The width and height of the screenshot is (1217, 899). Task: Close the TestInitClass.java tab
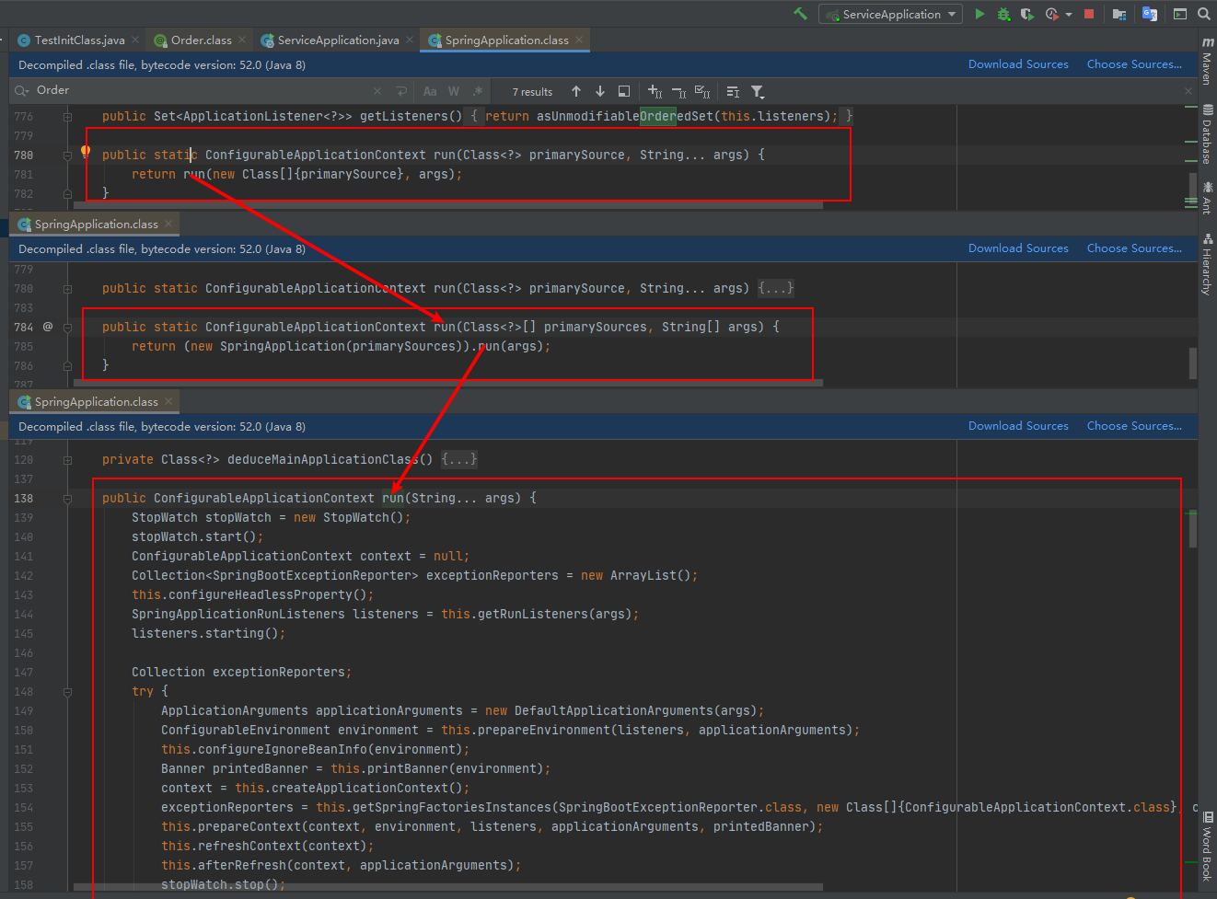tap(135, 40)
